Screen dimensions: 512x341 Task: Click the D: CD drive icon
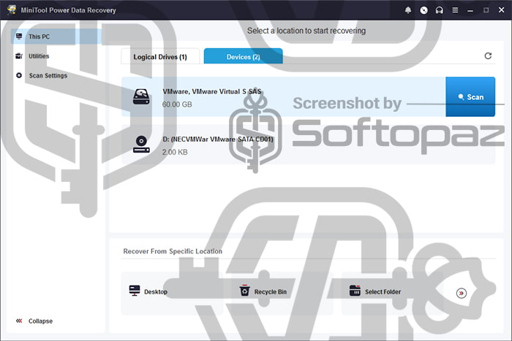(141, 144)
